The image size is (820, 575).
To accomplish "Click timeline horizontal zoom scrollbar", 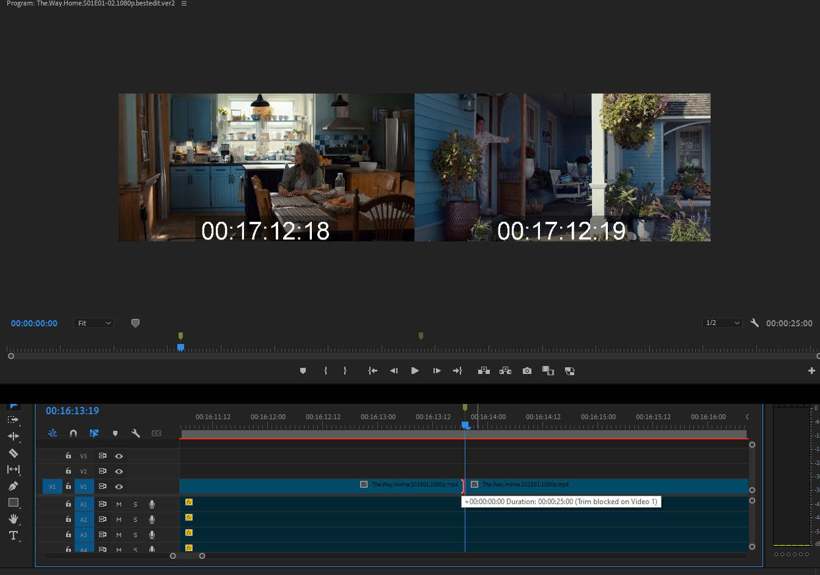I will point(187,555).
